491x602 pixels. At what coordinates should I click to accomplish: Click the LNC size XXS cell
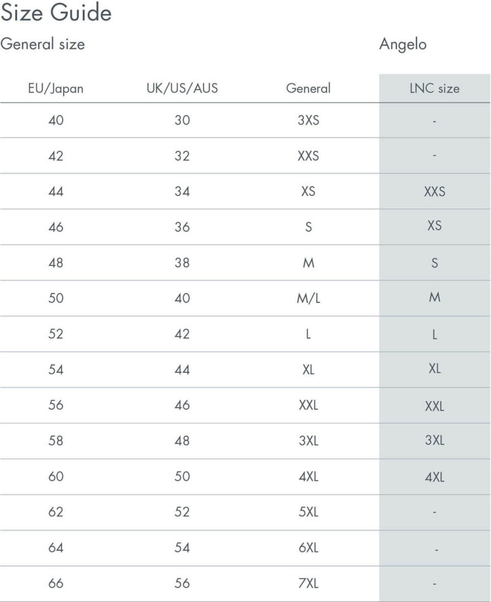[x=435, y=191]
